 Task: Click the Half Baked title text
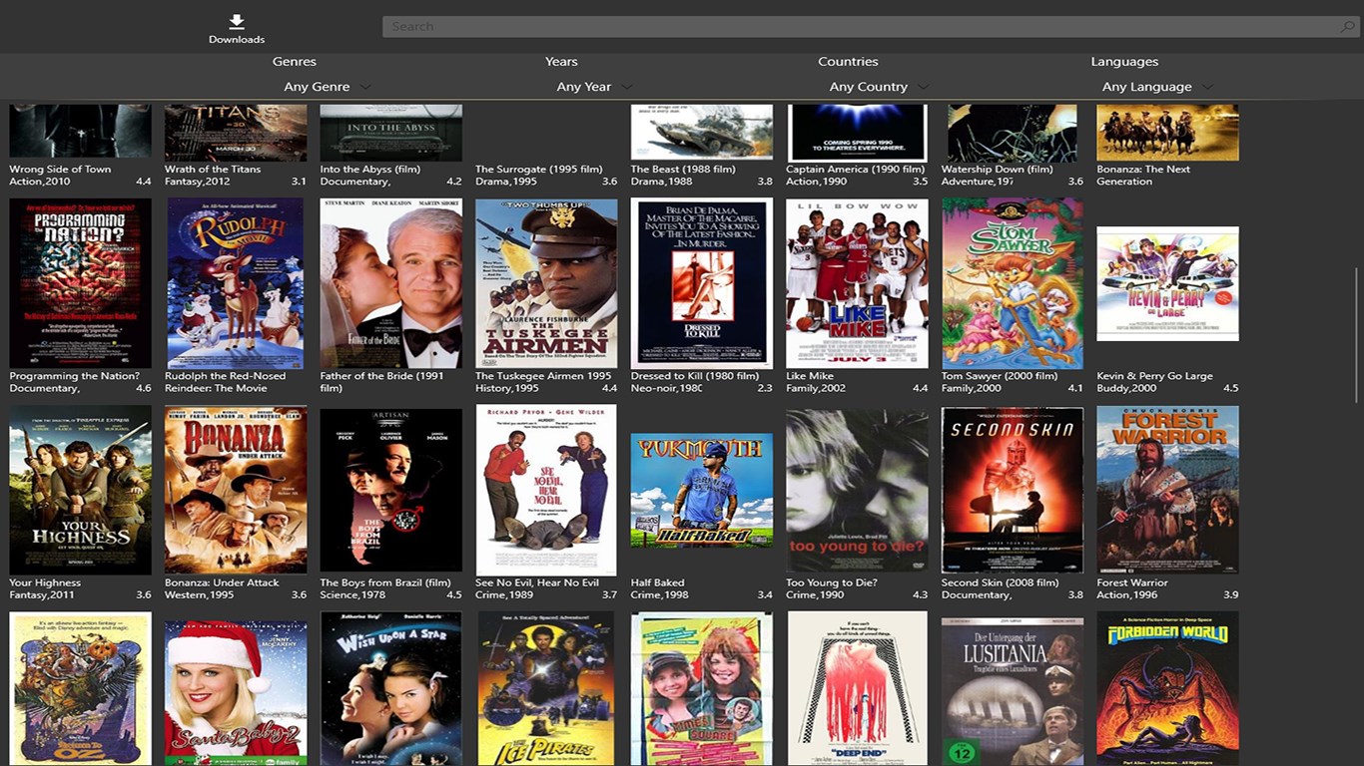coord(657,582)
